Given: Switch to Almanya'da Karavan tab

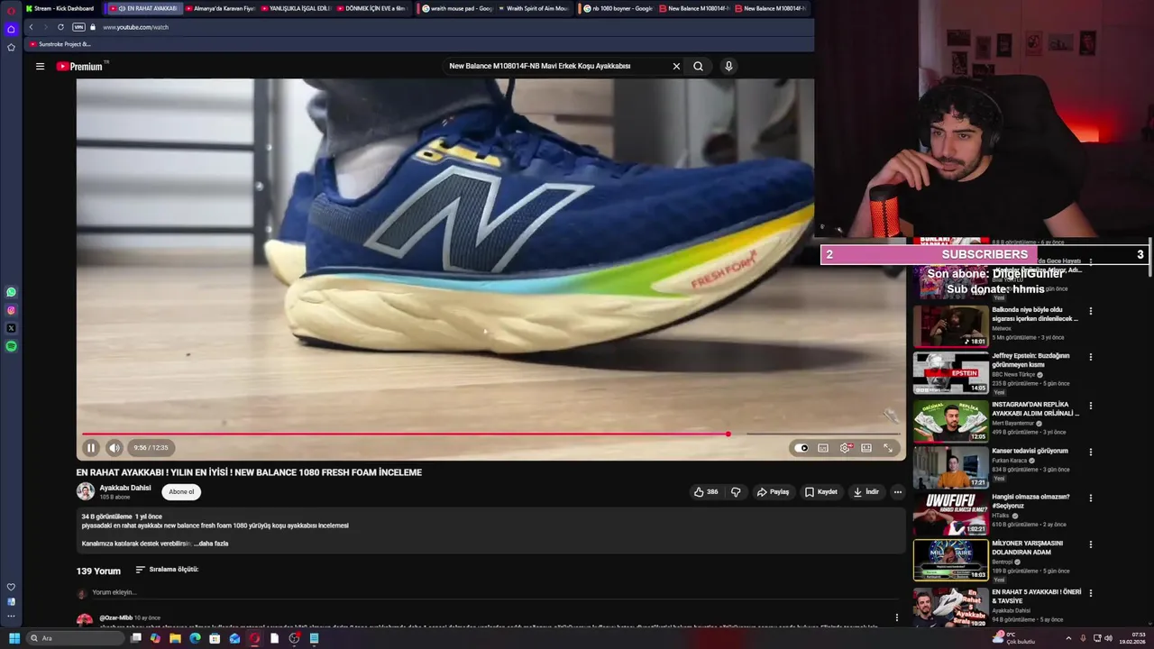Looking at the screenshot, I should coord(221,8).
